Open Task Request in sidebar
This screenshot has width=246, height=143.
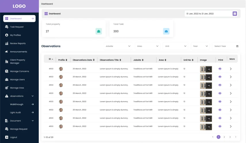(x=17, y=27)
